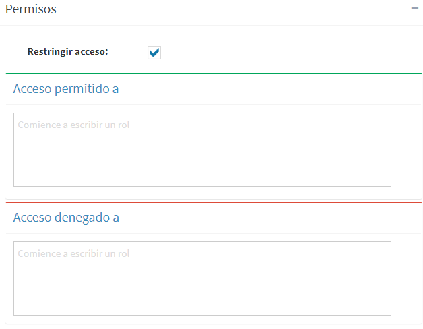Click placeholder text in allowed roles box
The width and height of the screenshot is (423, 329).
click(73, 125)
